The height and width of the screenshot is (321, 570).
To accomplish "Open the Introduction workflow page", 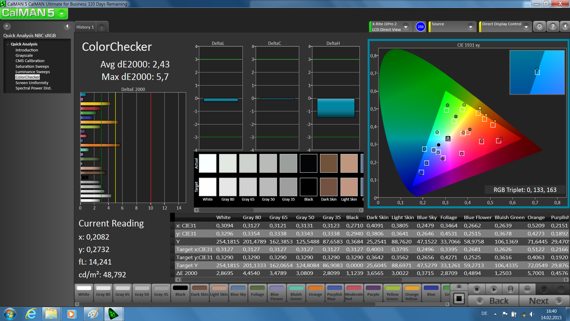I will [27, 50].
